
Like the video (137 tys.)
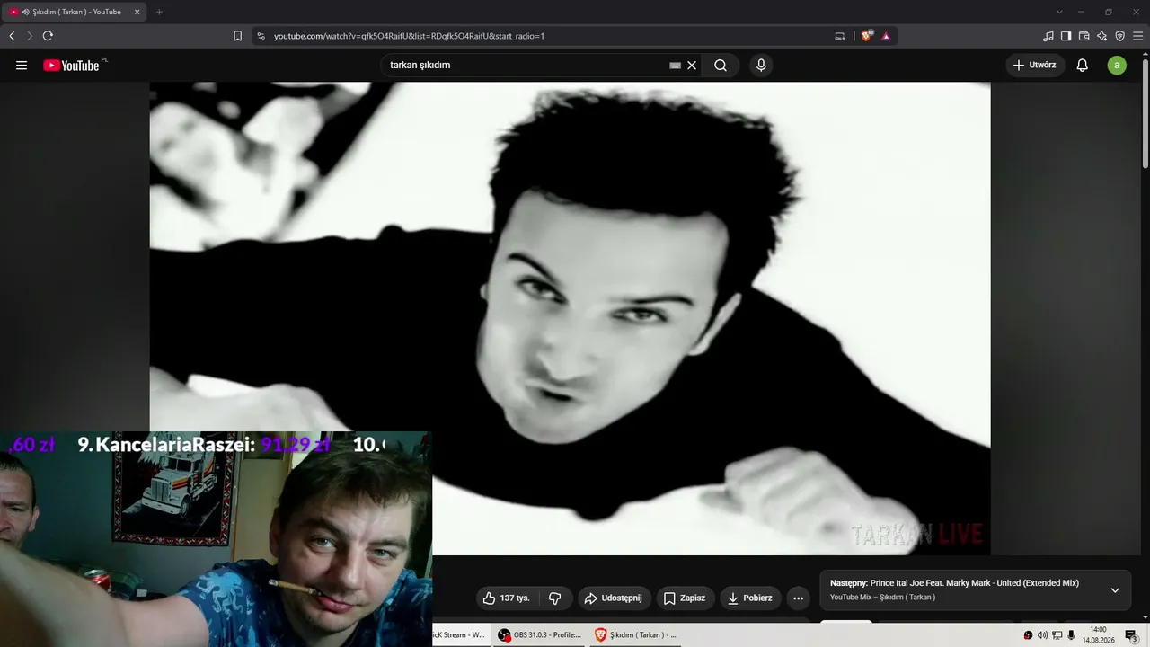(x=508, y=598)
